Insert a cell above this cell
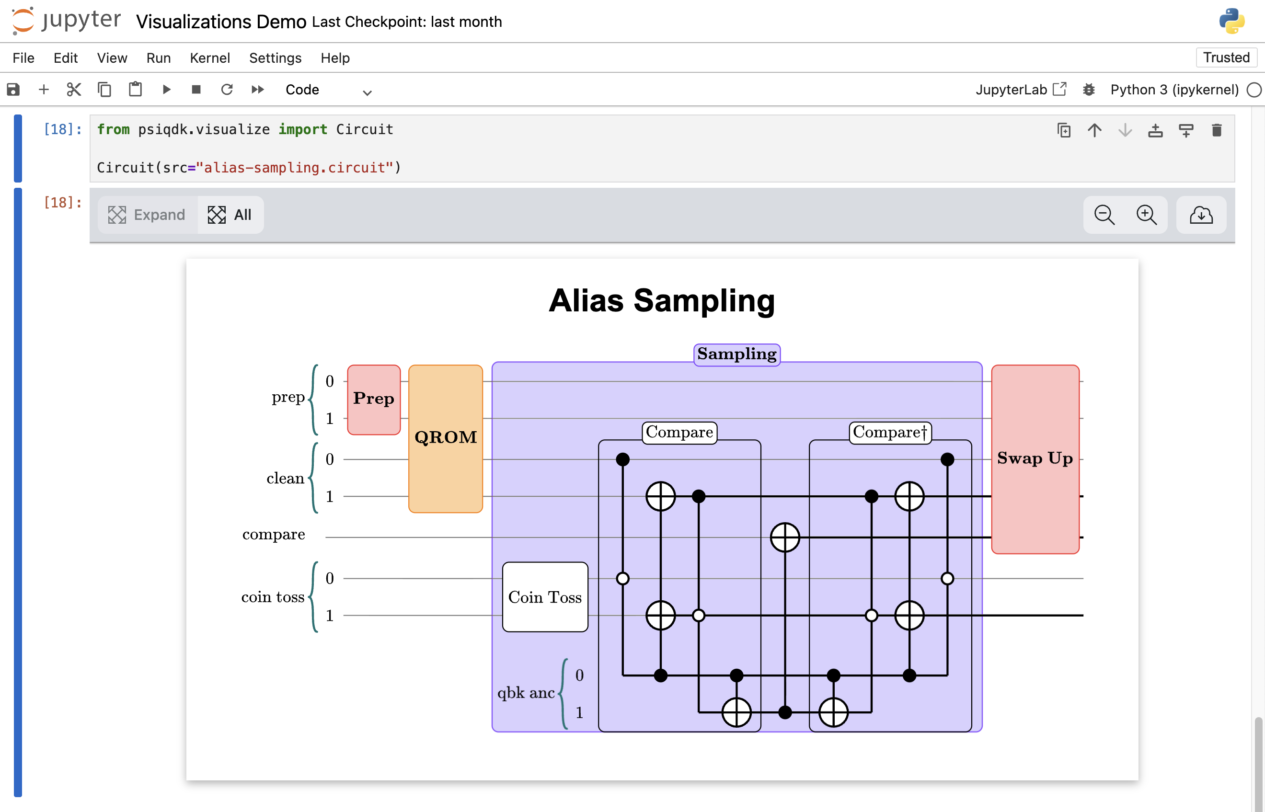This screenshot has height=812, width=1265. [1155, 130]
